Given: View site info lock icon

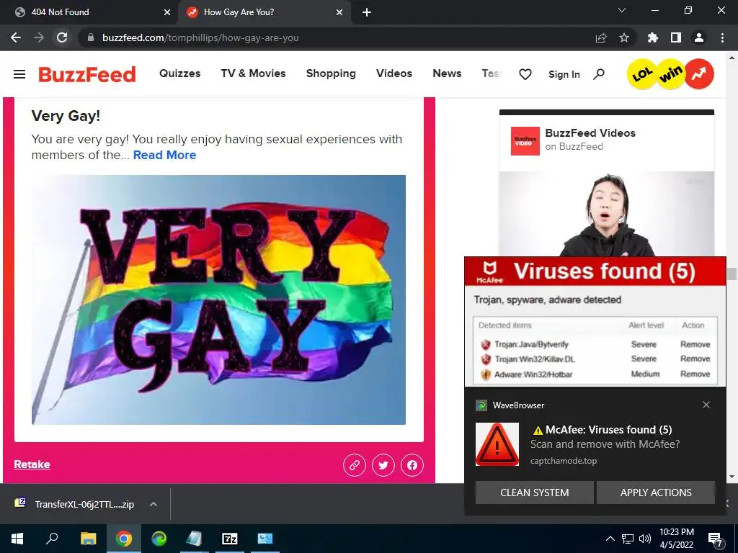Looking at the screenshot, I should pyautogui.click(x=91, y=37).
